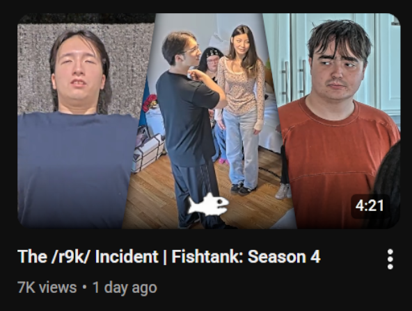Click the word "Incident" in the title
The width and height of the screenshot is (412, 311).
(127, 256)
